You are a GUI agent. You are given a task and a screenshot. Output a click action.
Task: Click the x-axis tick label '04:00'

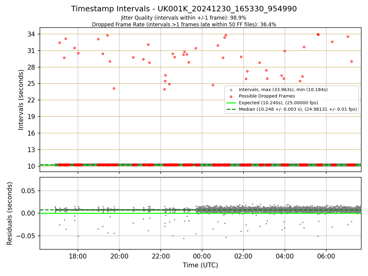(x=285, y=256)
